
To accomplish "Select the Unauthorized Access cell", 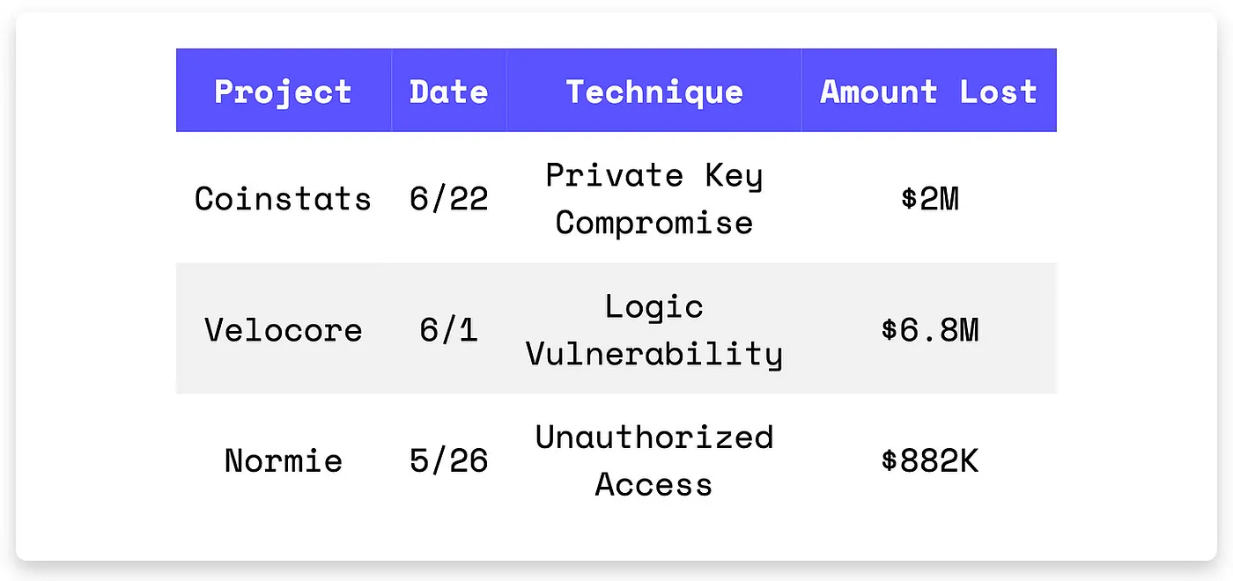I will click(654, 460).
